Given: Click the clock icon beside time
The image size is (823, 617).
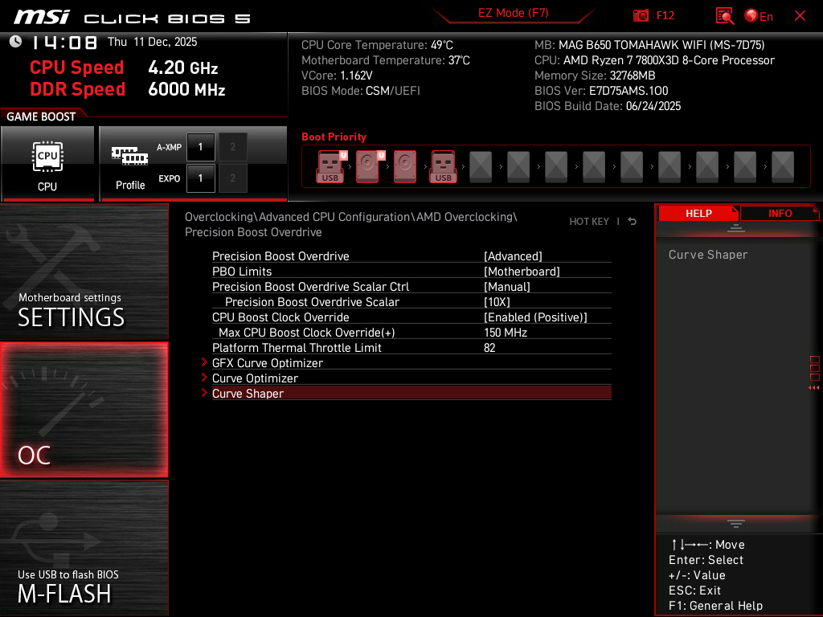Looking at the screenshot, I should (x=15, y=42).
